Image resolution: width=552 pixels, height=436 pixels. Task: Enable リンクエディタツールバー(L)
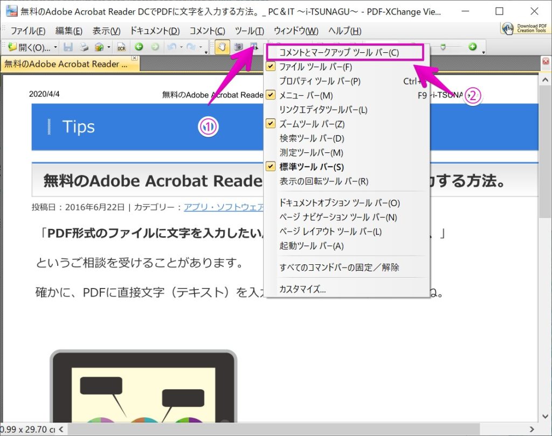coord(347,110)
